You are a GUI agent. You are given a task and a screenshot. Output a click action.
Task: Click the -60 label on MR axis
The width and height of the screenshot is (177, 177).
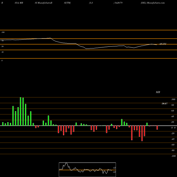(x=173, y=145)
